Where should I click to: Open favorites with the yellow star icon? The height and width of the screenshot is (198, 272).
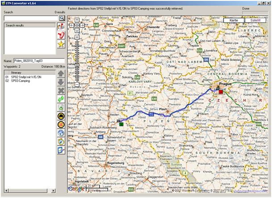coord(61,44)
